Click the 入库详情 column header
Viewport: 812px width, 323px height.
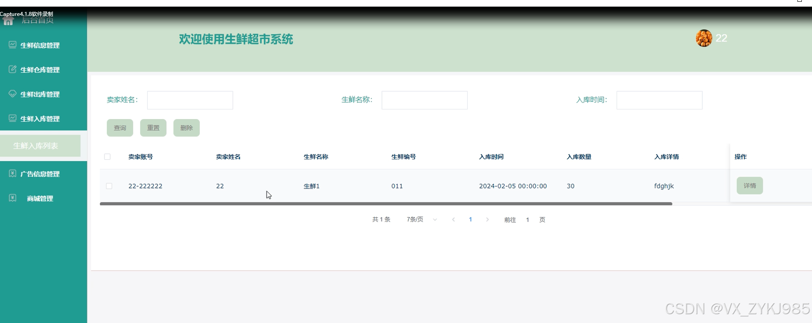pyautogui.click(x=666, y=157)
